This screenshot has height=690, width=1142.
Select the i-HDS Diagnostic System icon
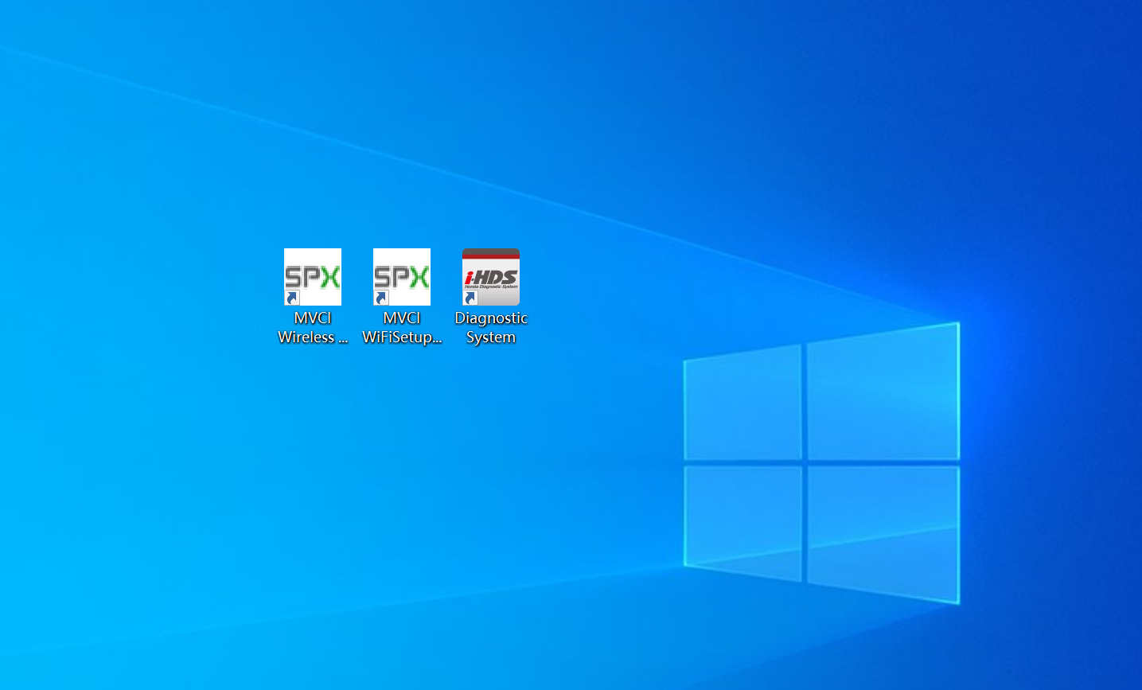[491, 277]
